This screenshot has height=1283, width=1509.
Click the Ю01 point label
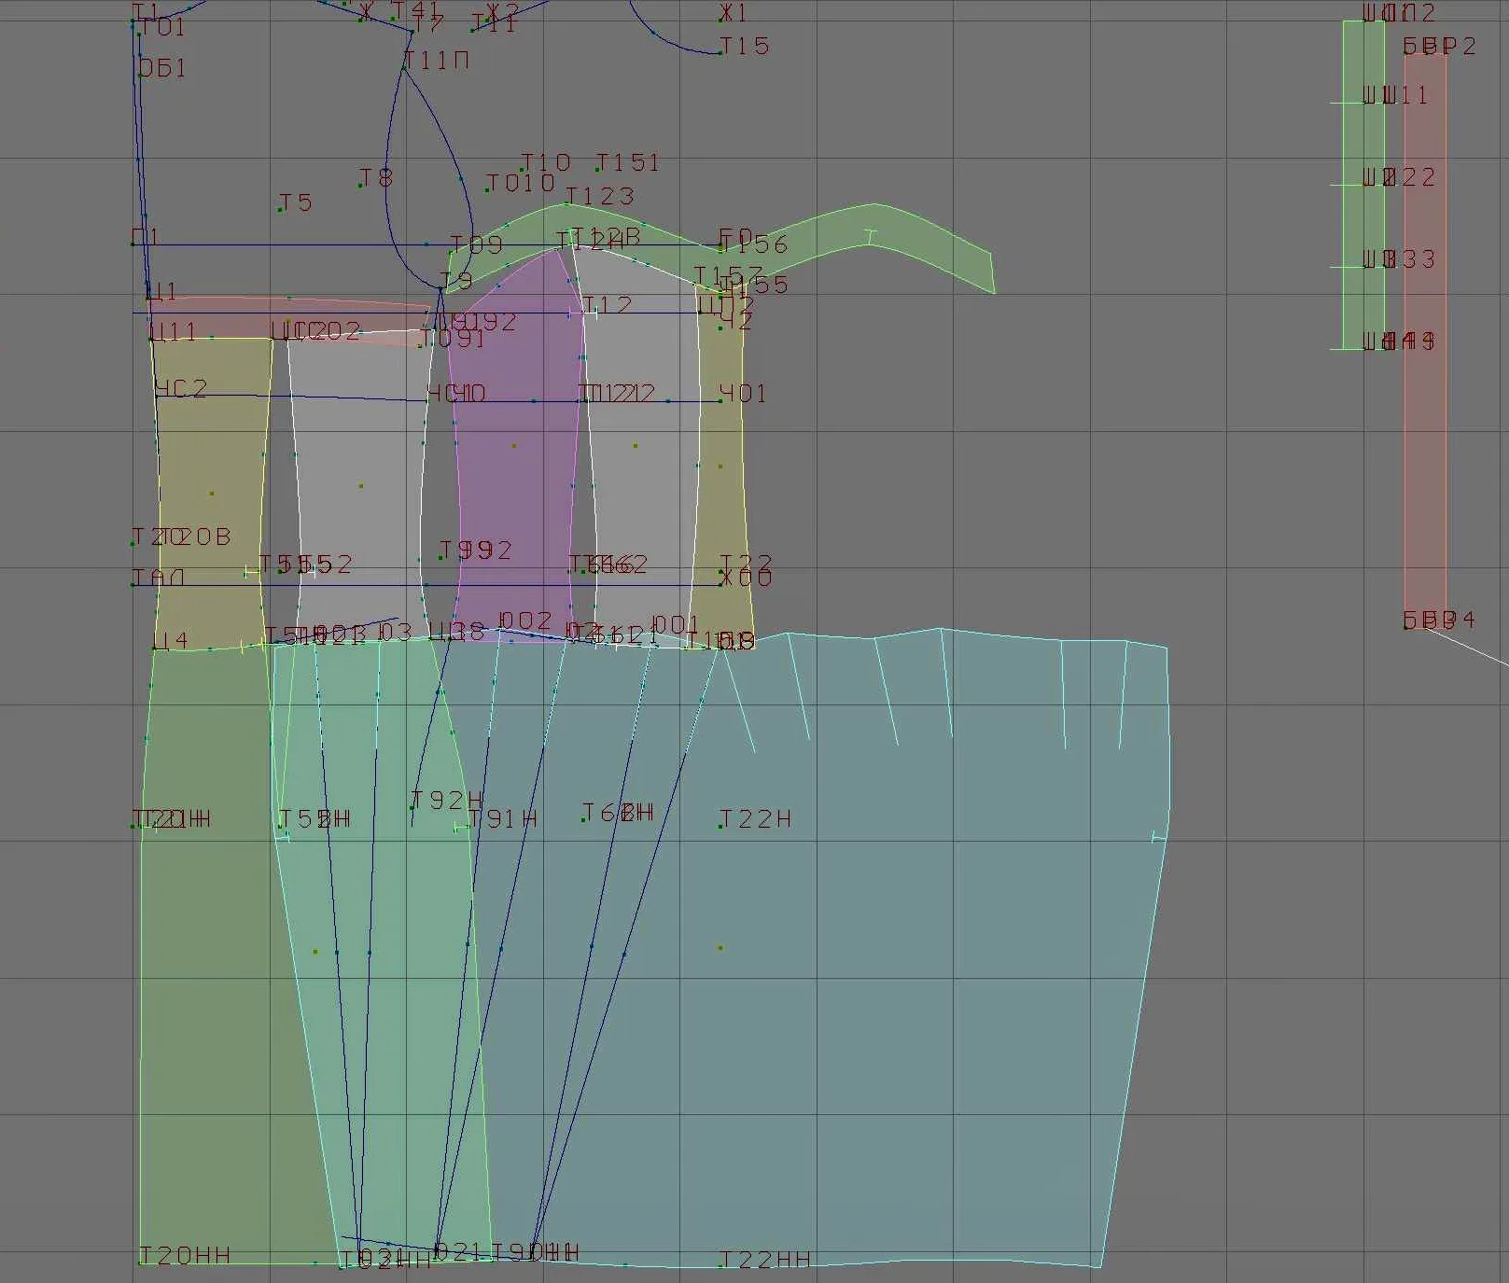point(676,623)
